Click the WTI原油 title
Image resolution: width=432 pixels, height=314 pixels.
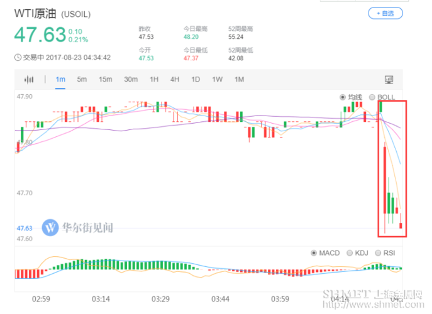point(35,14)
